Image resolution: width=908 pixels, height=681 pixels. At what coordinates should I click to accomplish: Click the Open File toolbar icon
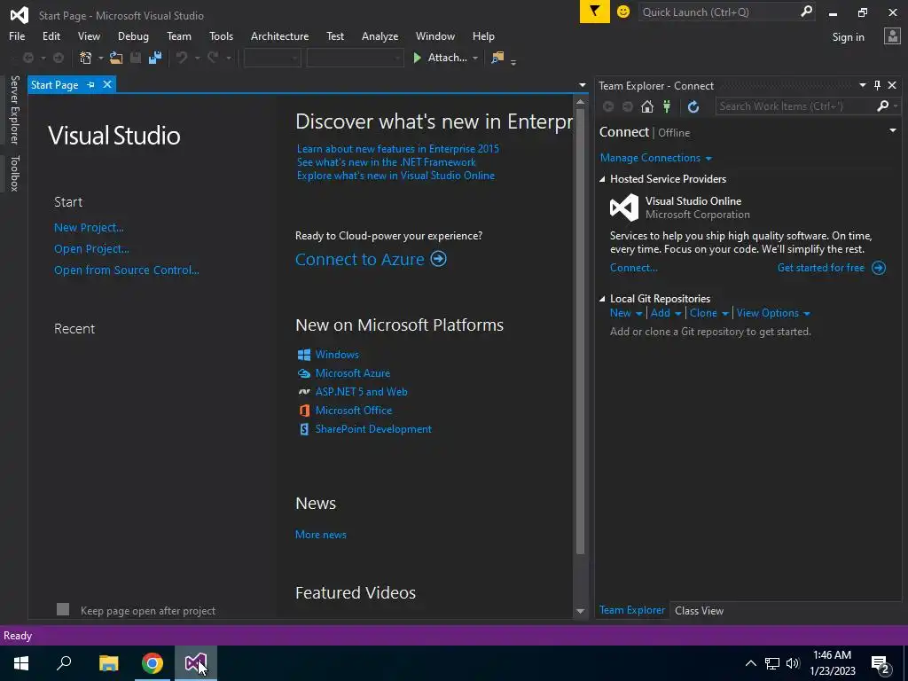(116, 58)
